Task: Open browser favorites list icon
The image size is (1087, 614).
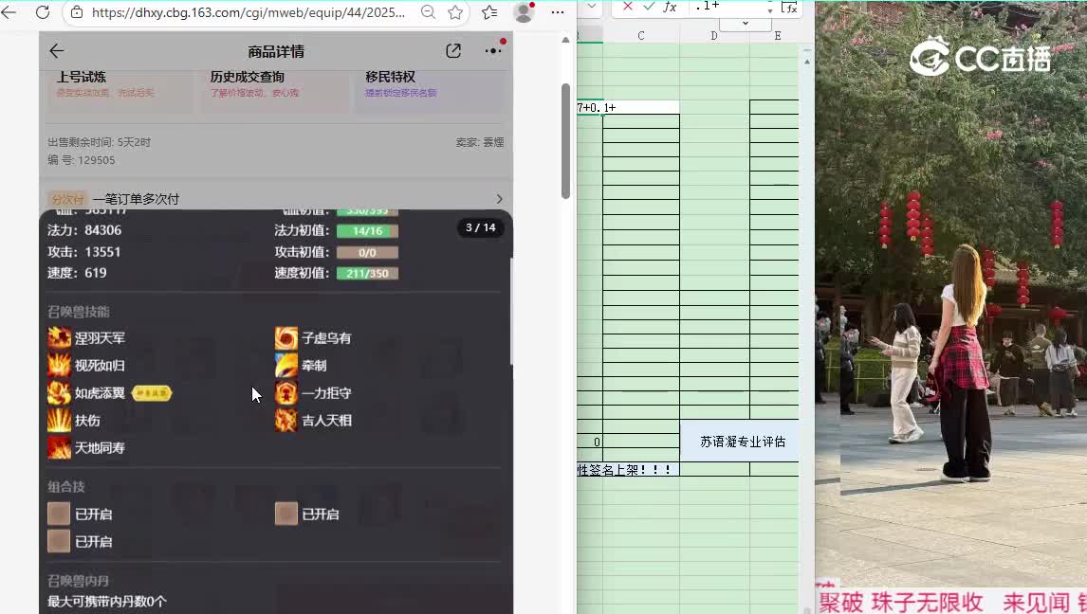Action: 489,12
